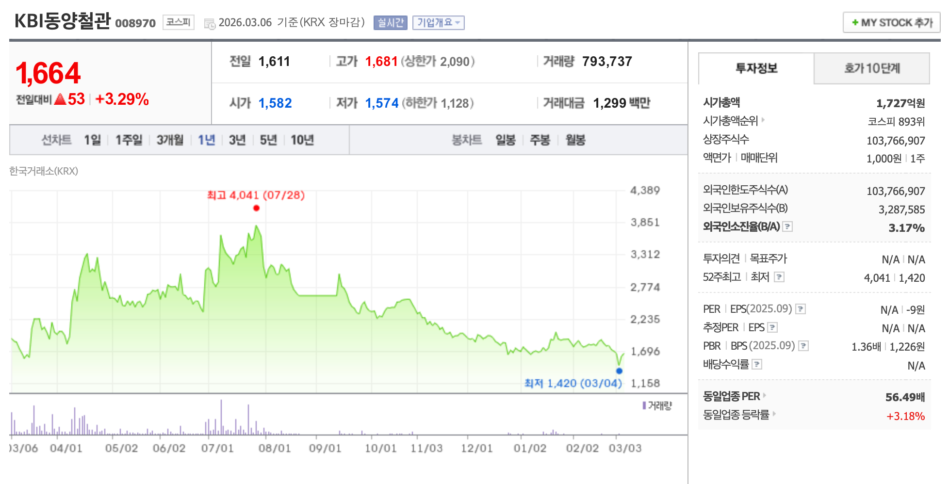
Task: Click the 저가 value 1,574
Action: click(382, 103)
